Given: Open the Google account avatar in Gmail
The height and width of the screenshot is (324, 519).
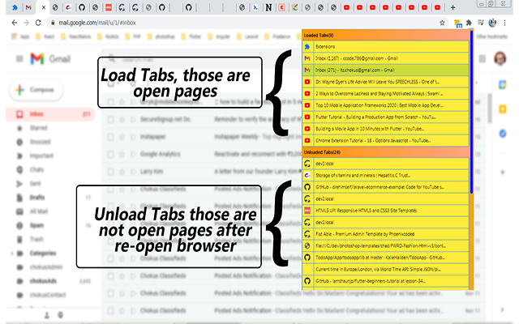Looking at the screenshot, I should pyautogui.click(x=500, y=59).
